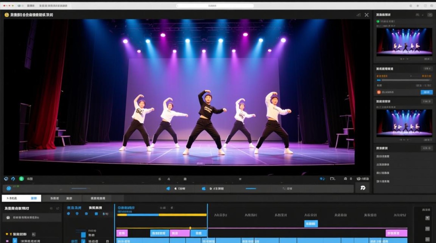This screenshot has width=436, height=243.
Task: Click the orange circle icon in the right panel
Action: (379, 92)
